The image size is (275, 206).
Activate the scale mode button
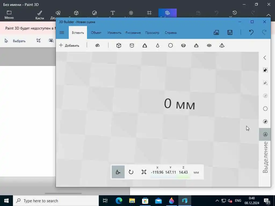tap(144, 172)
